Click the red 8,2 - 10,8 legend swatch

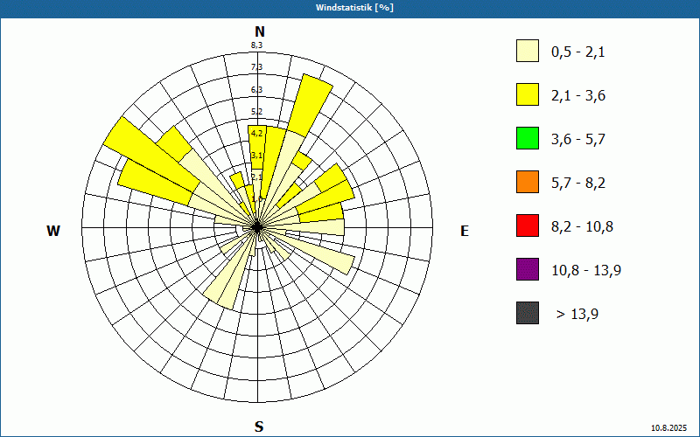[528, 225]
